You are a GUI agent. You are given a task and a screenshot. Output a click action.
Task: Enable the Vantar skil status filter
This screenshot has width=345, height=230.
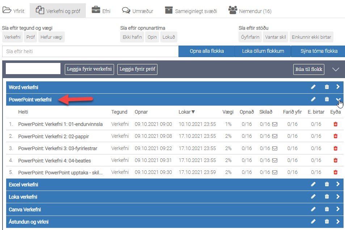[275, 37]
